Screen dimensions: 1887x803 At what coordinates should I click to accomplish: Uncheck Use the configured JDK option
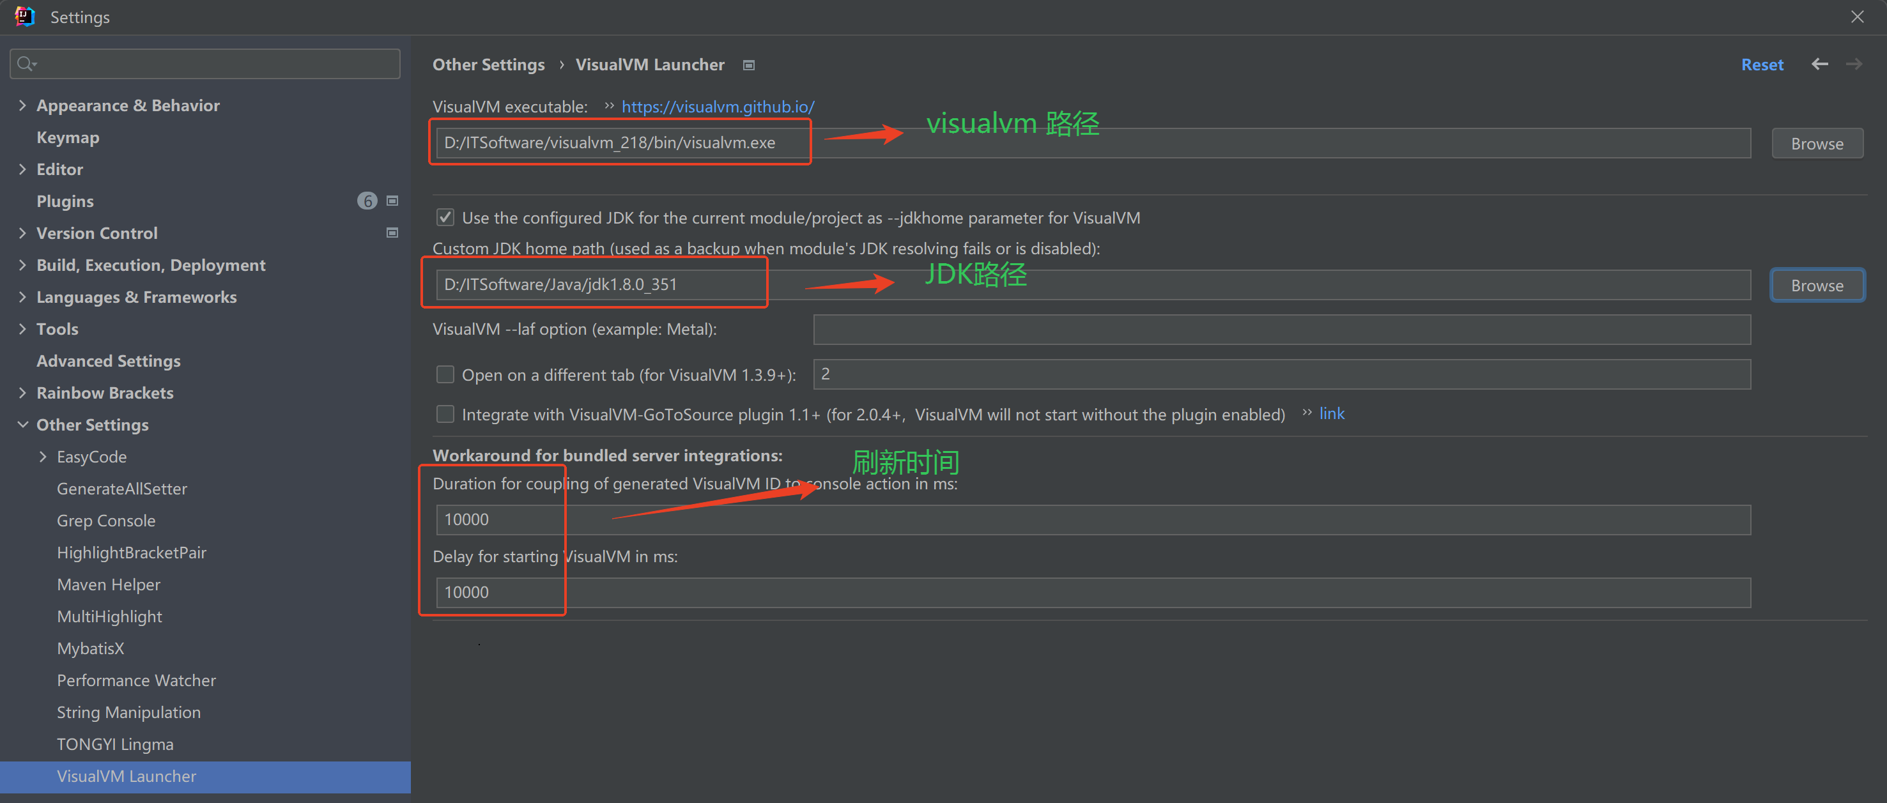(x=445, y=217)
